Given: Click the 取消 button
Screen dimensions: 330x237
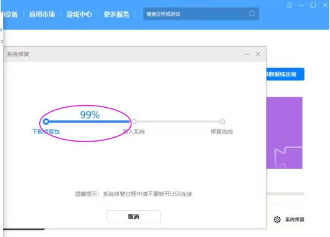Looking at the screenshot, I should point(134,217).
